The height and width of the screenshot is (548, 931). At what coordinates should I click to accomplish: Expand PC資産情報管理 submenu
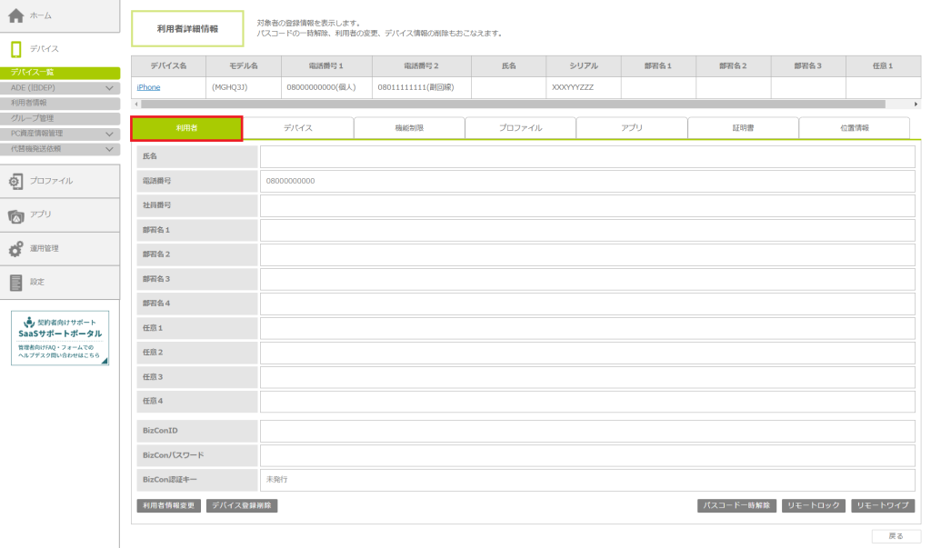pyautogui.click(x=109, y=134)
